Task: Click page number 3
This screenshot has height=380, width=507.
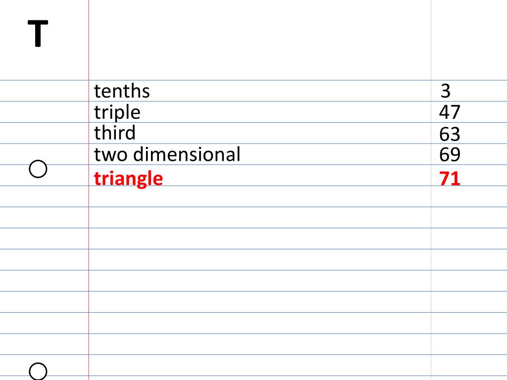Action: point(446,91)
